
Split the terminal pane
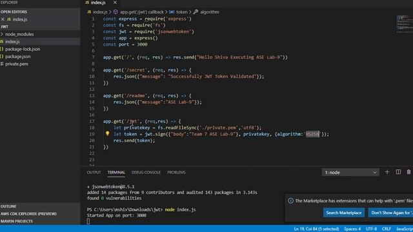[398, 172]
